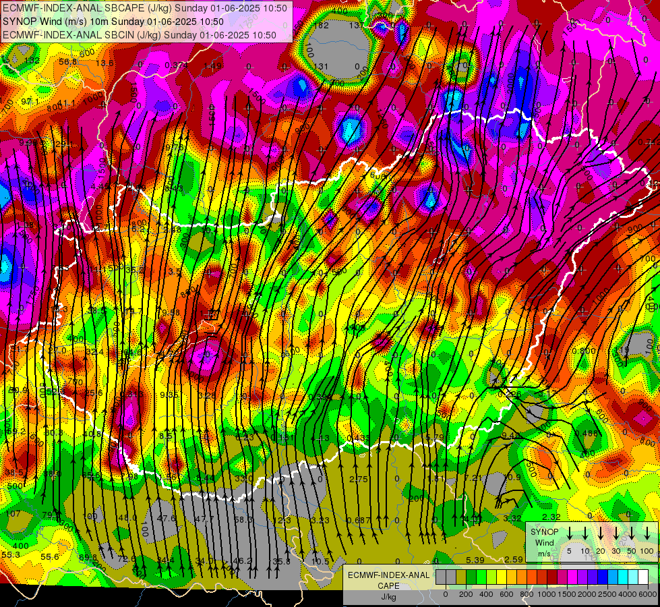Click the SYNOP Wind 10m title line

(113, 22)
